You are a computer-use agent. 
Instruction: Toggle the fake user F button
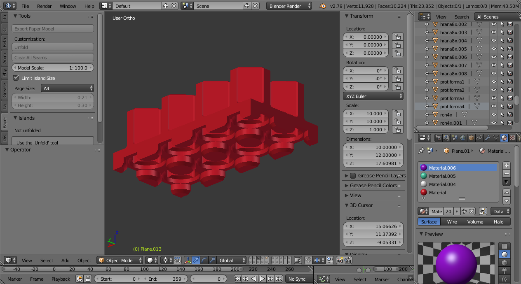tap(457, 211)
